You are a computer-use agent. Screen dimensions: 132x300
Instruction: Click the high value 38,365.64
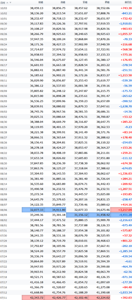59,137
